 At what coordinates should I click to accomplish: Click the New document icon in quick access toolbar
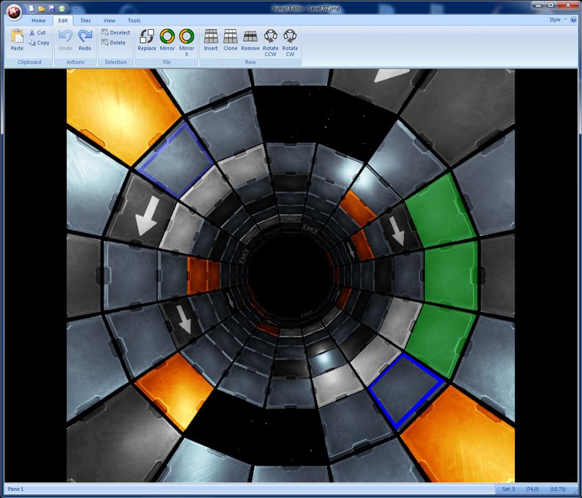coord(32,8)
